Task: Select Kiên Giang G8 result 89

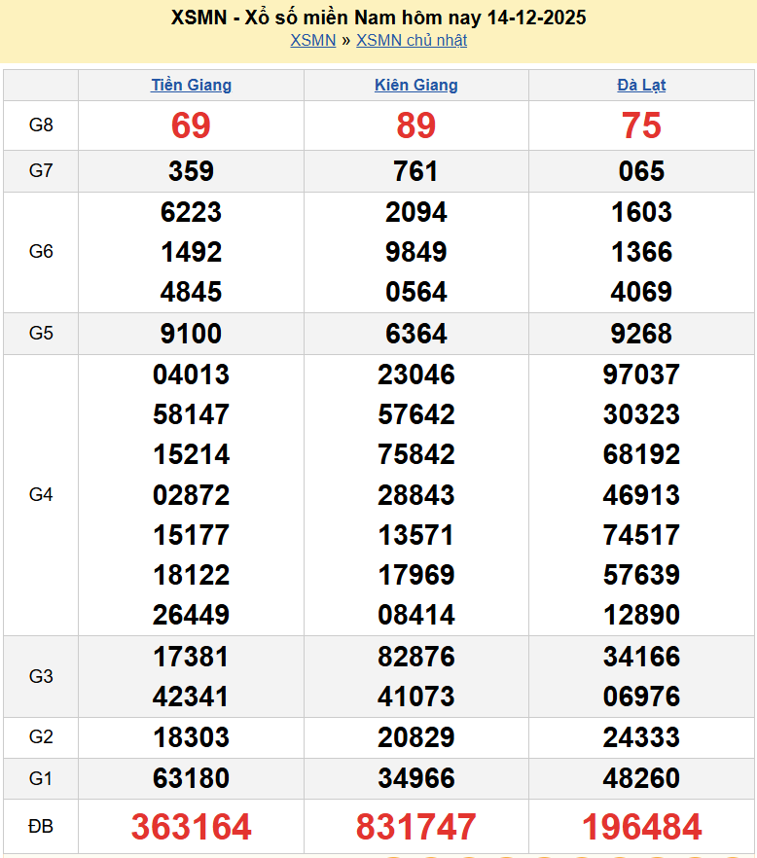Action: tap(415, 125)
